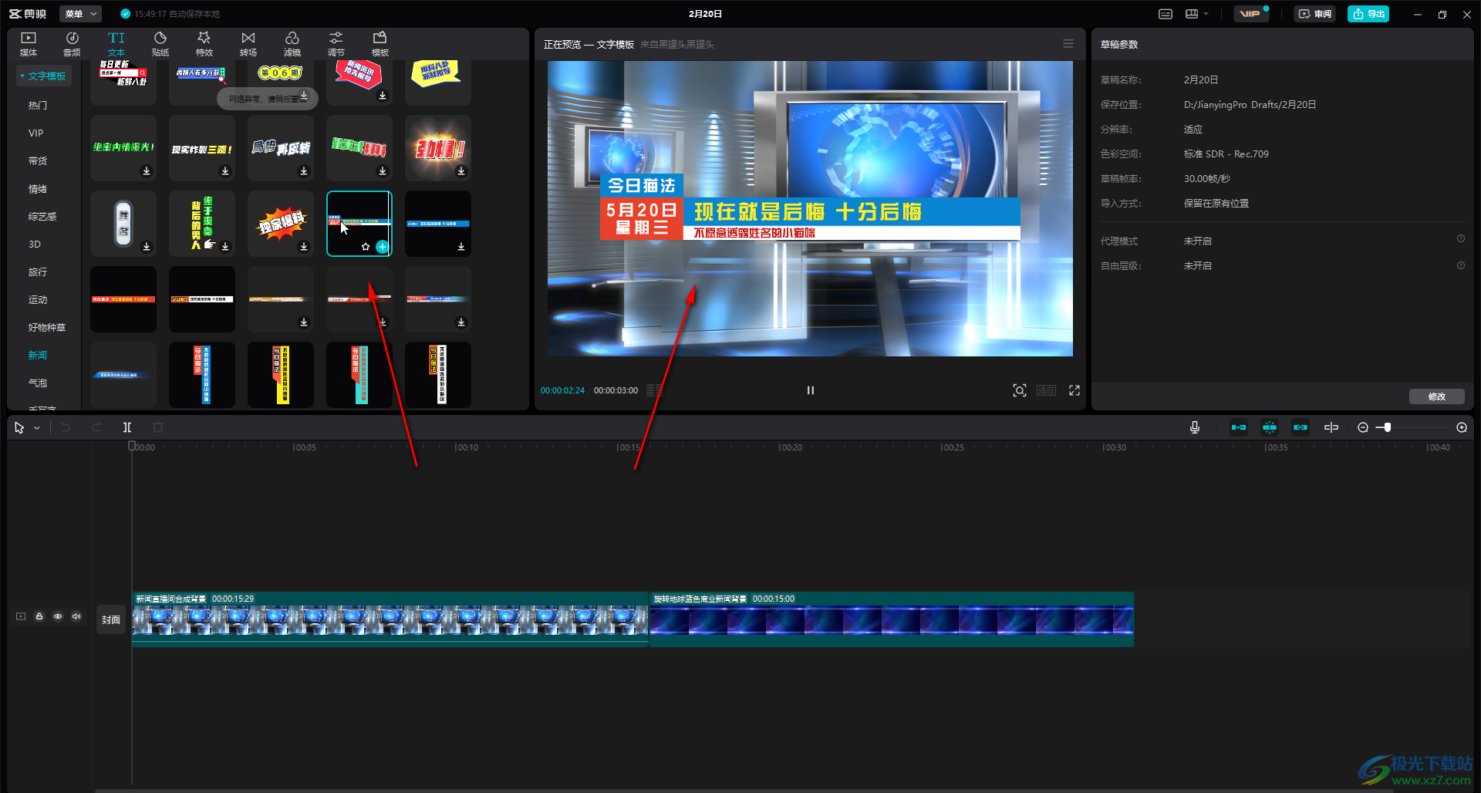1481x793 pixels.
Task: Switch to the 音频 audio tab
Action: click(72, 44)
